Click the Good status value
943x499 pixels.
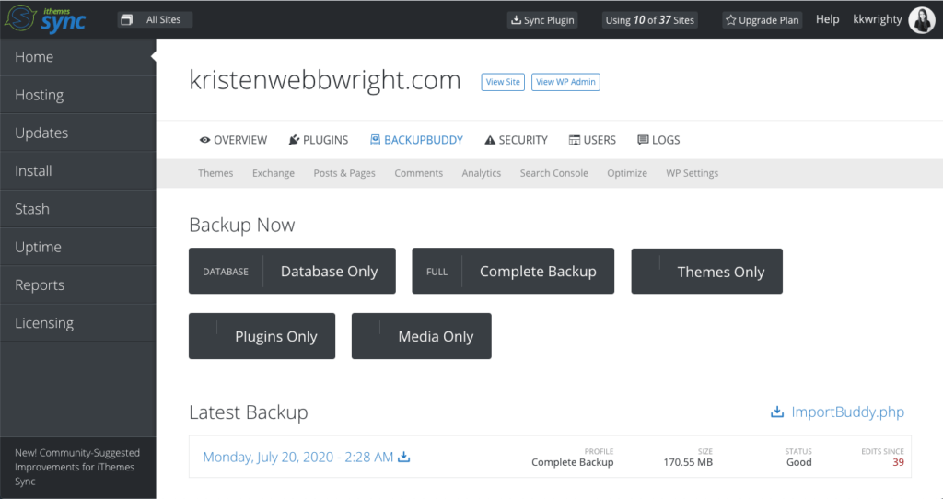coord(799,462)
